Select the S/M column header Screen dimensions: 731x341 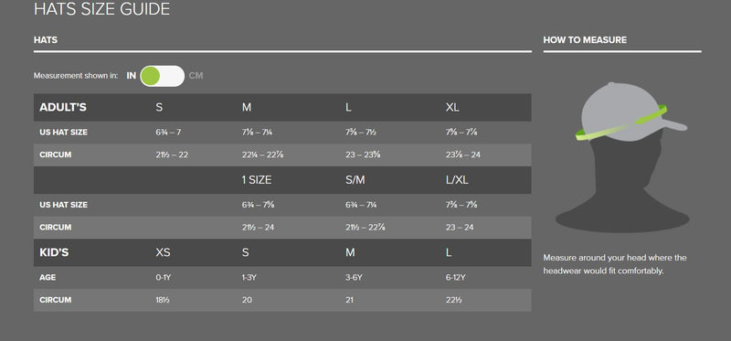click(355, 180)
